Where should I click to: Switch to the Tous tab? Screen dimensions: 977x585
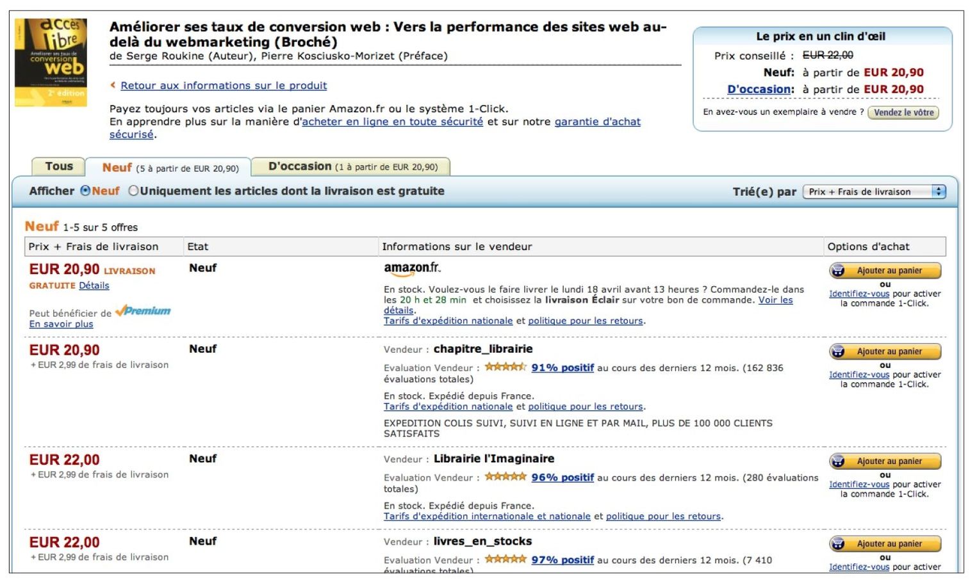coord(59,166)
